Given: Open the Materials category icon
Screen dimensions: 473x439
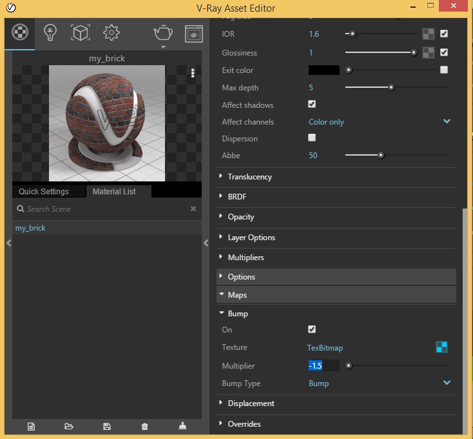Looking at the screenshot, I should (20, 32).
